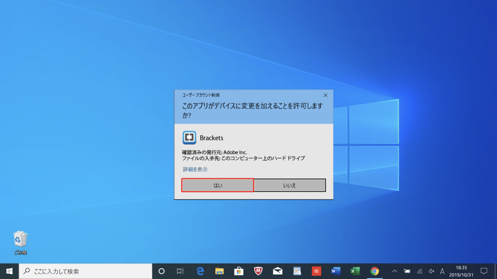Close the User Account Control dialog
This screenshot has height=279, width=497.
(x=325, y=95)
